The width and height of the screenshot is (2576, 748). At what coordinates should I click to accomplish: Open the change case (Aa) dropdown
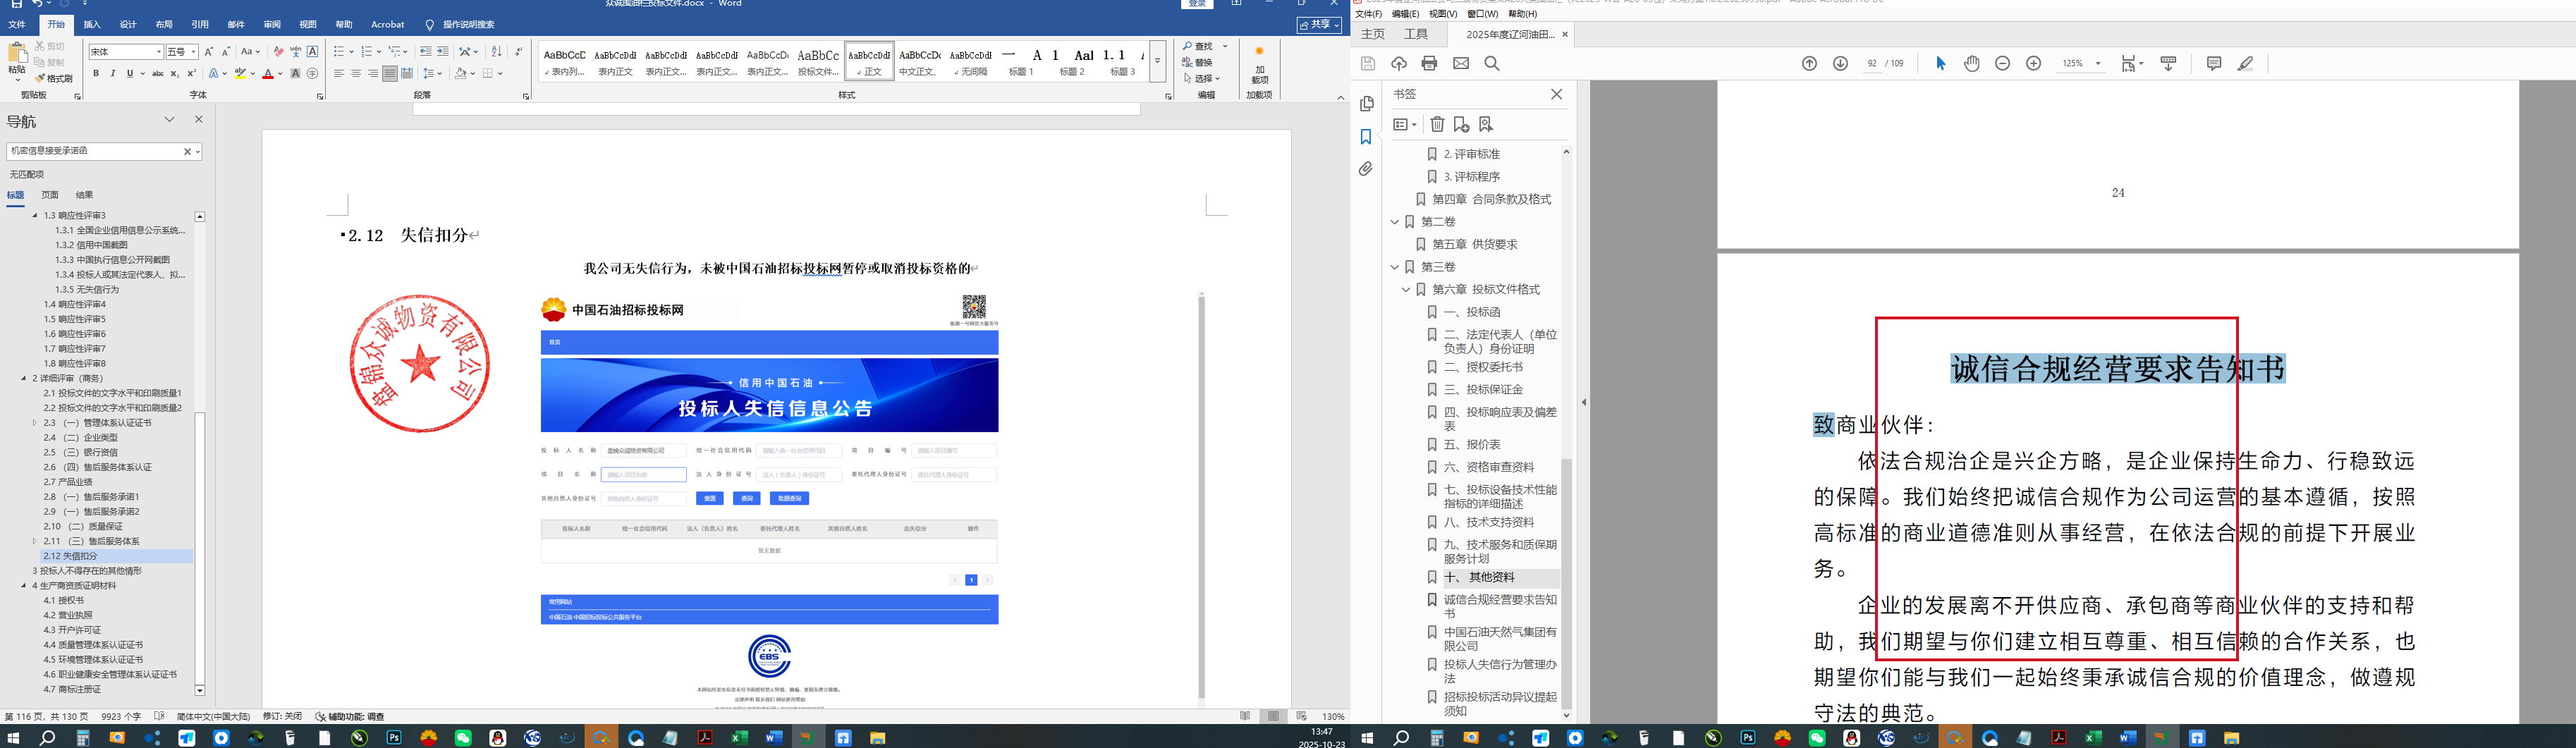coord(250,52)
